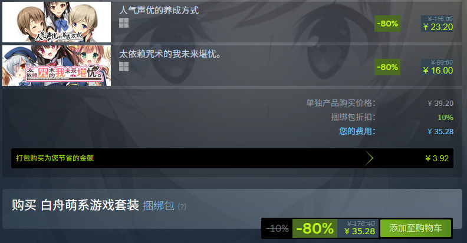Screen dimensions: 467x243
Task: Click the (?) help icon beside 捆绑包
Action: tap(182, 207)
